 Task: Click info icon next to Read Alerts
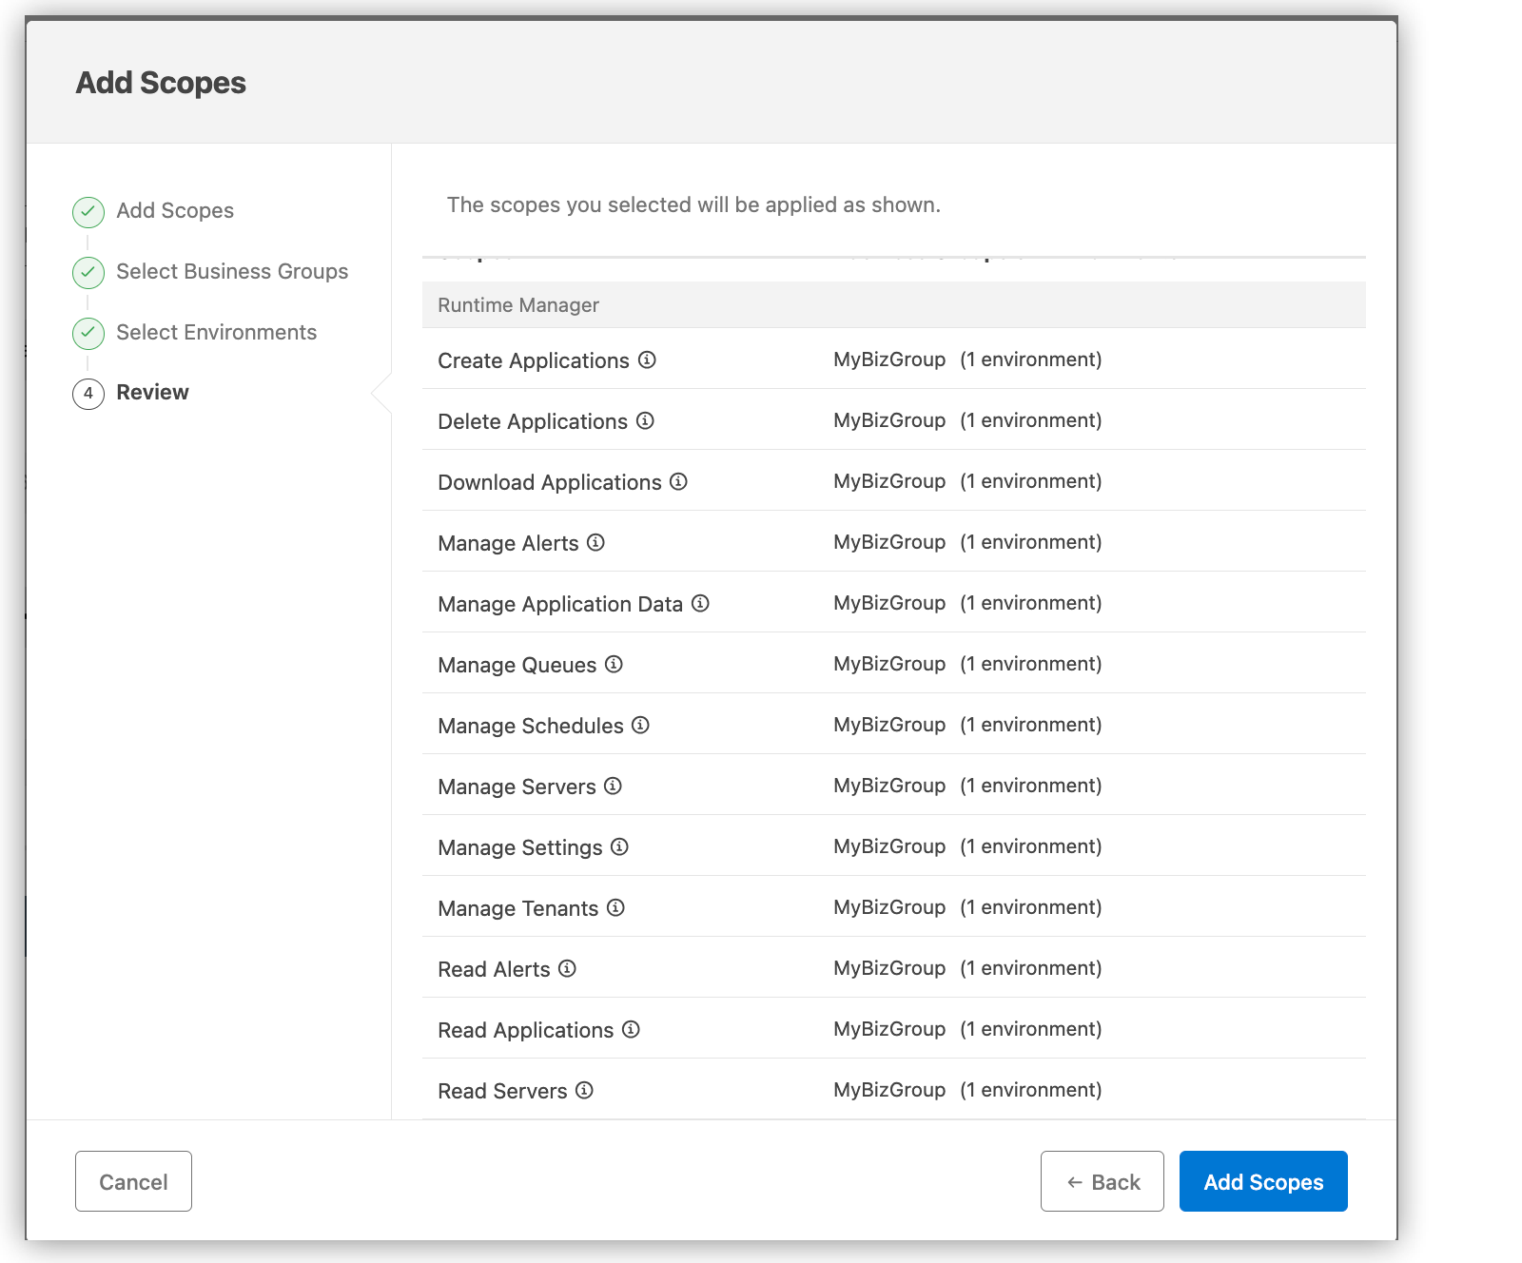(567, 968)
